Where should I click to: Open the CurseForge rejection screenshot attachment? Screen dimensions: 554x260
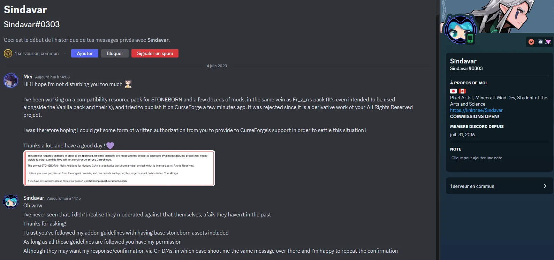pyautogui.click(x=119, y=168)
